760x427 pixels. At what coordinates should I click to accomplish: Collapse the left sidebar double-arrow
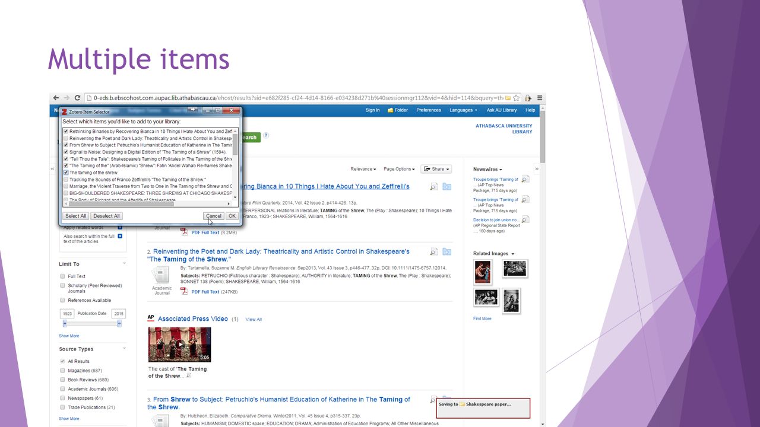(x=52, y=169)
